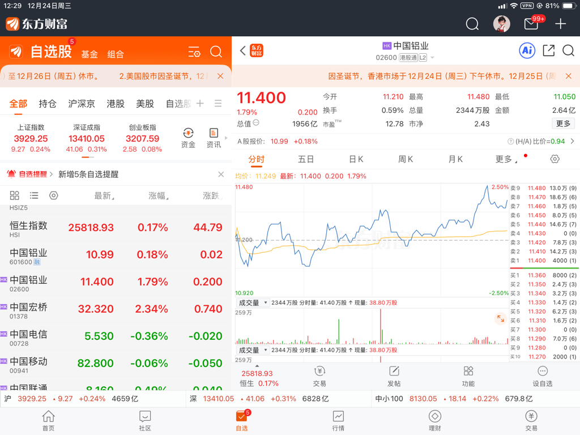Screen dimensions: 580x435
Task: Share 中国铝业 stock page
Action: point(548,50)
